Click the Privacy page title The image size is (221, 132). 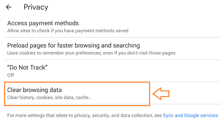pyautogui.click(x=36, y=7)
